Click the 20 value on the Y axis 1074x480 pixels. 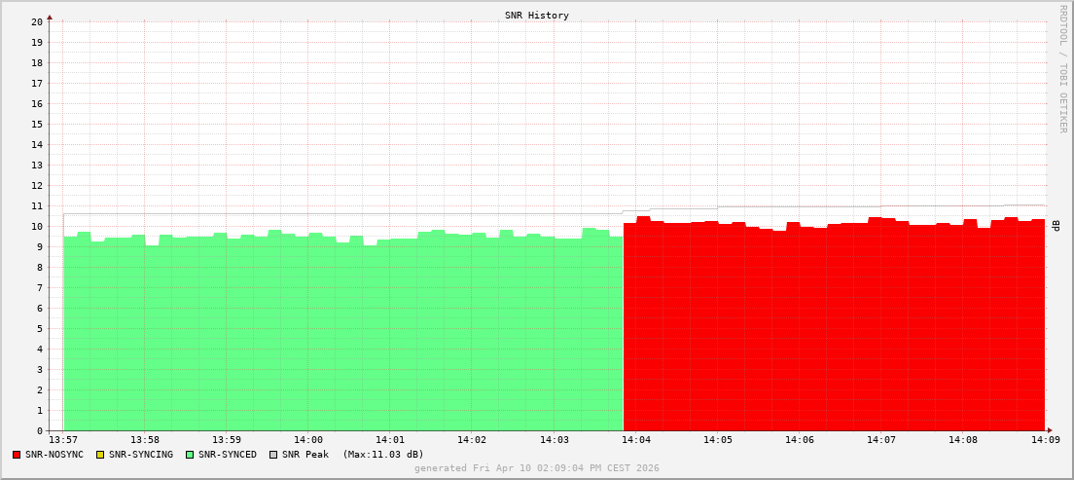(x=36, y=21)
